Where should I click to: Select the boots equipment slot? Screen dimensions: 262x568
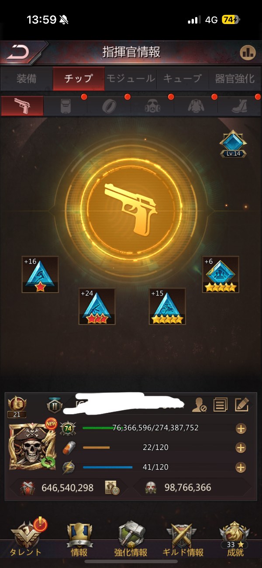(x=239, y=106)
